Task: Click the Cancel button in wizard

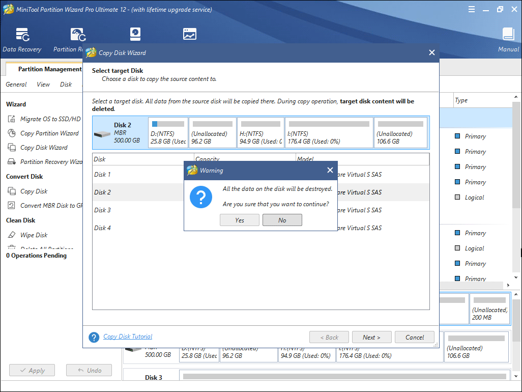Action: [415, 338]
